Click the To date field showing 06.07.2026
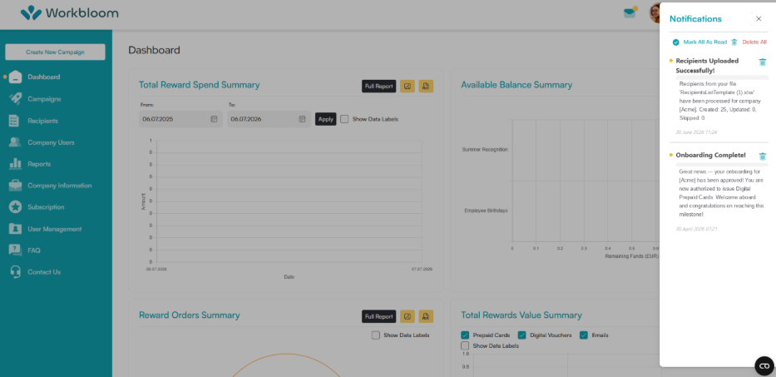 [269, 119]
